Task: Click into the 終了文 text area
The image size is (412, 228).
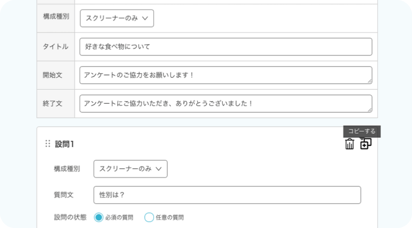Action: (225, 104)
